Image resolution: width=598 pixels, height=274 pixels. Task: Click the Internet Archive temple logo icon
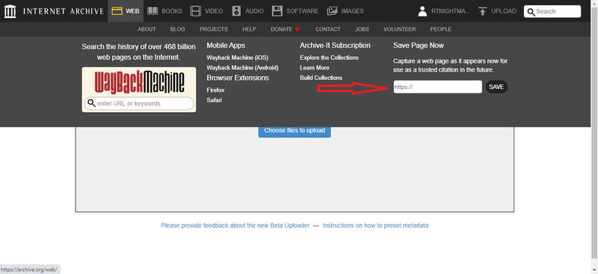point(10,11)
